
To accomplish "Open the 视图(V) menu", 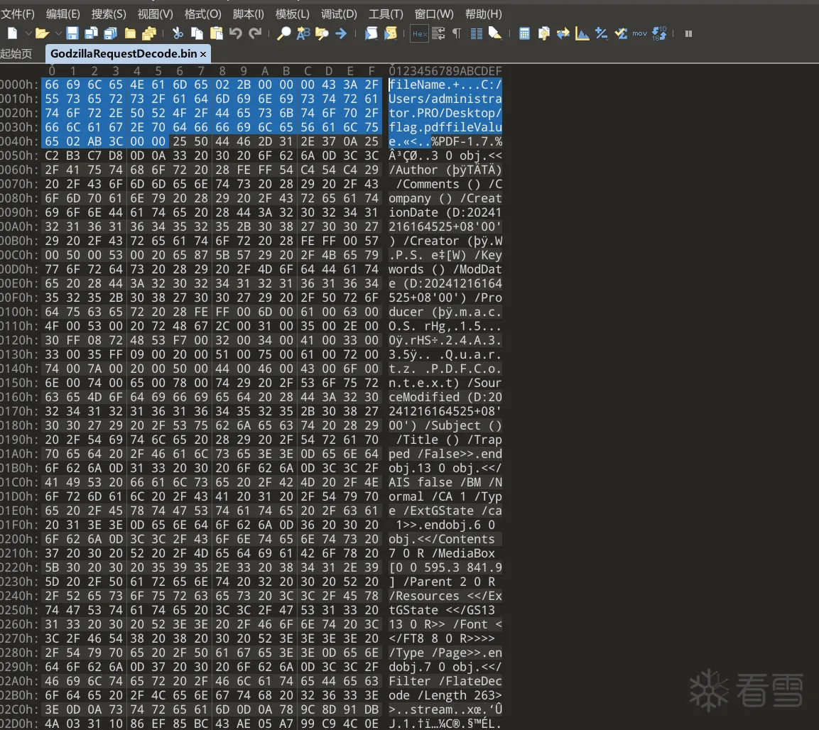I will 155,14.
